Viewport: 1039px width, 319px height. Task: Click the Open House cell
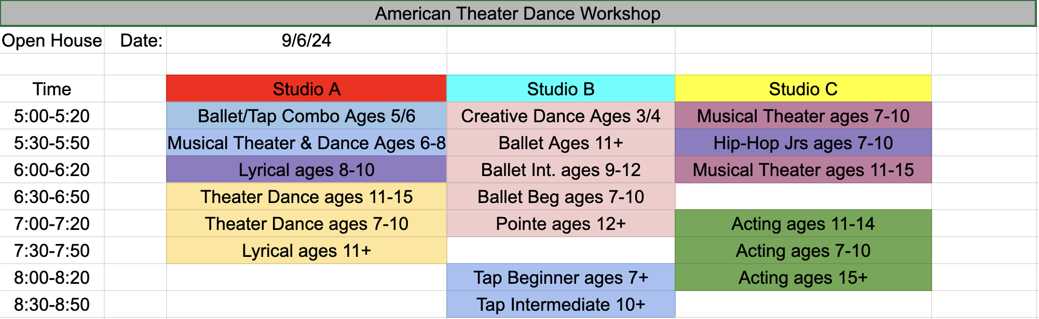[52, 40]
